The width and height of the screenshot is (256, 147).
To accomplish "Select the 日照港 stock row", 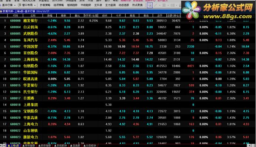I will [128, 98].
